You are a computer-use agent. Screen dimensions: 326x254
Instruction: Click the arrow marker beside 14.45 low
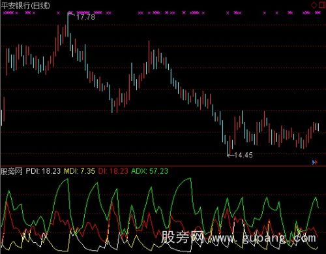point(230,155)
